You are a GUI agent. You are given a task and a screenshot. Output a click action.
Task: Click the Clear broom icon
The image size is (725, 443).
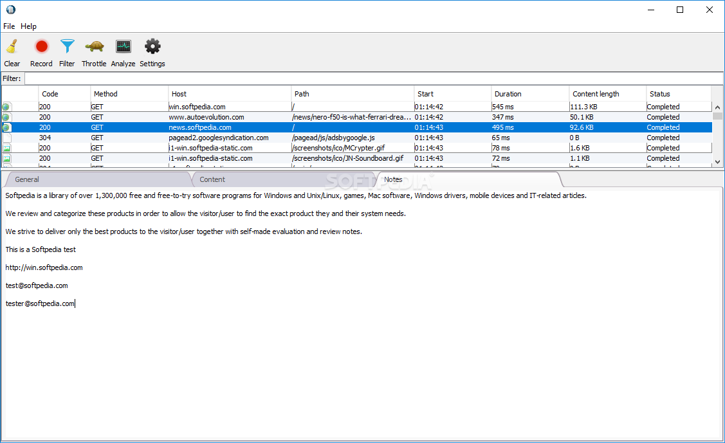[x=12, y=47]
